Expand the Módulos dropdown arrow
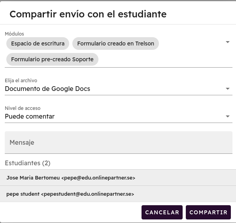Screen dimensions: 236x223 click(x=228, y=42)
